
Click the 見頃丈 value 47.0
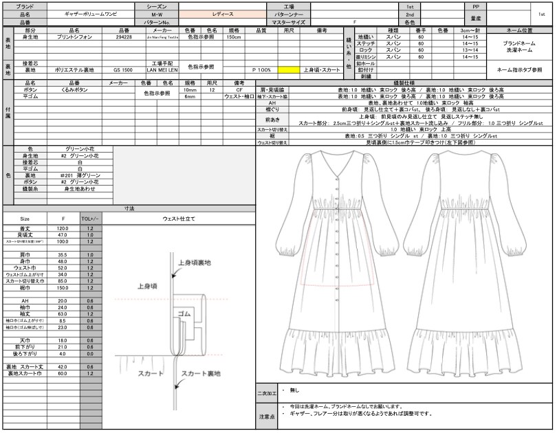point(63,235)
